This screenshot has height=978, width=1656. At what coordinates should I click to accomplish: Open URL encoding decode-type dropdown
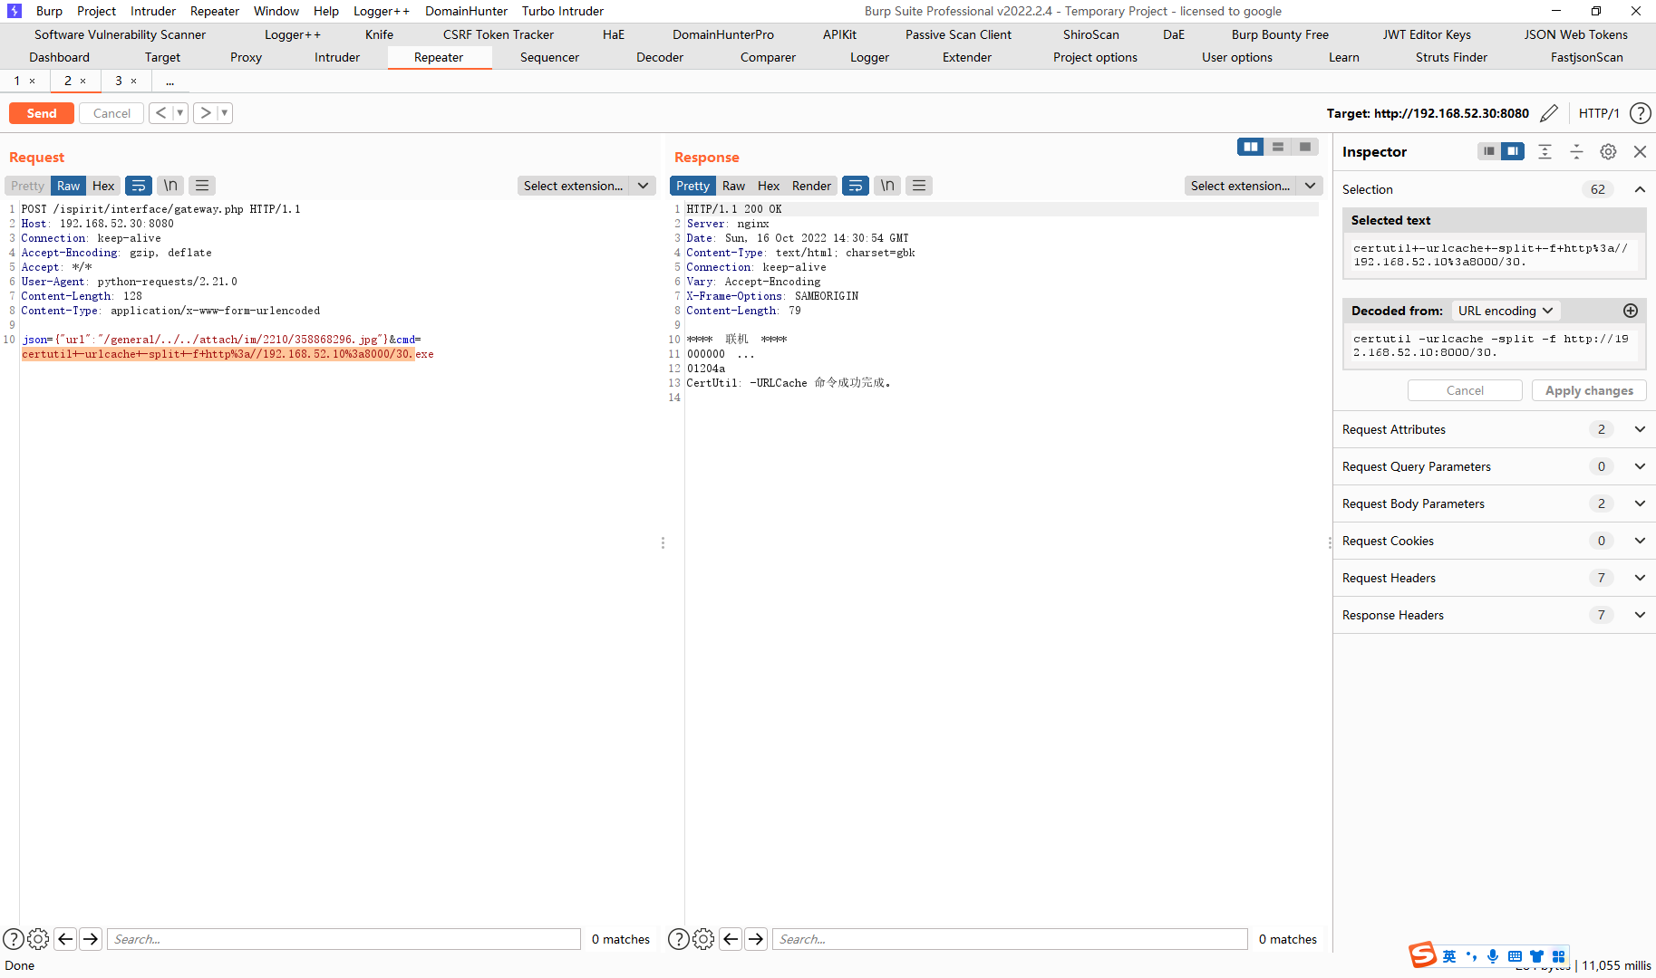coord(1506,311)
